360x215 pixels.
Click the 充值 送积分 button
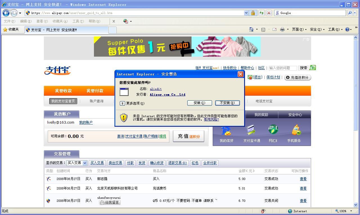(x=188, y=136)
